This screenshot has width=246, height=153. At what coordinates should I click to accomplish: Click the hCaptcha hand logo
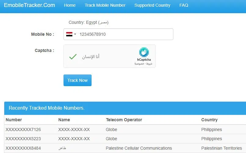tap(144, 52)
